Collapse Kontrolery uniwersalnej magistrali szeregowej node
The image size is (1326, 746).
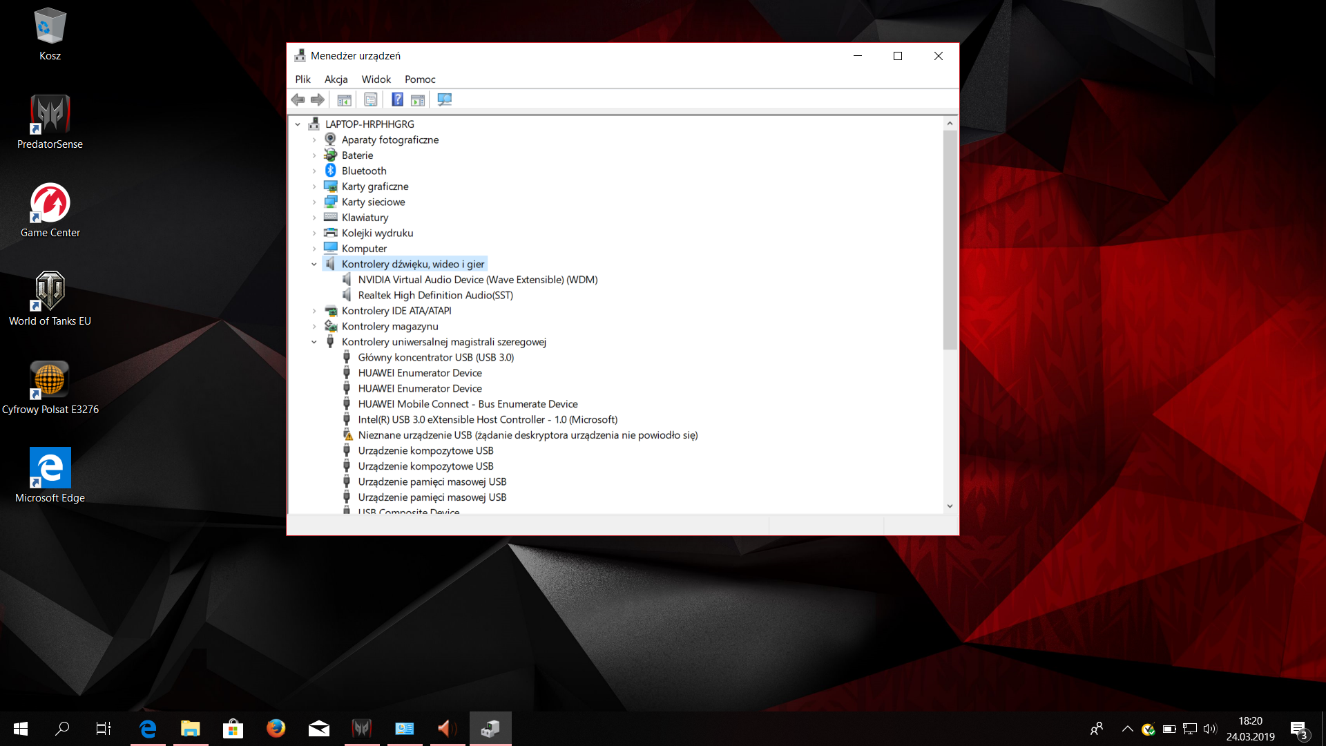pyautogui.click(x=314, y=342)
